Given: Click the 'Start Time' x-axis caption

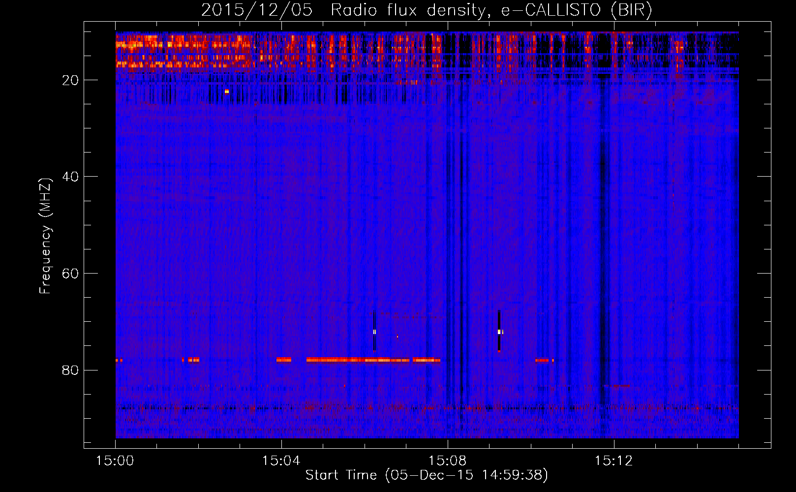Looking at the screenshot, I should (x=427, y=475).
